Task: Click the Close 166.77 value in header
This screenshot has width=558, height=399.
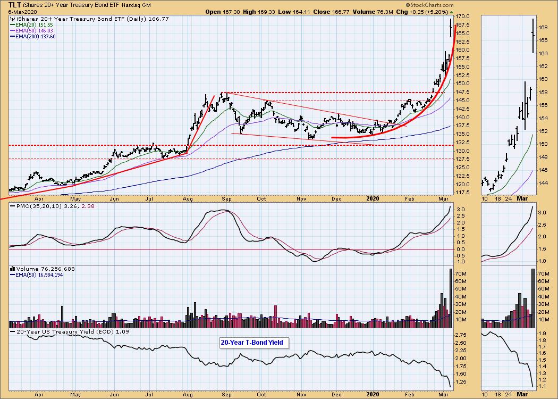Action: (332, 12)
